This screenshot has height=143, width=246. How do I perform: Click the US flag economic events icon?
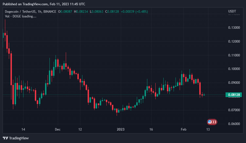click(210, 122)
